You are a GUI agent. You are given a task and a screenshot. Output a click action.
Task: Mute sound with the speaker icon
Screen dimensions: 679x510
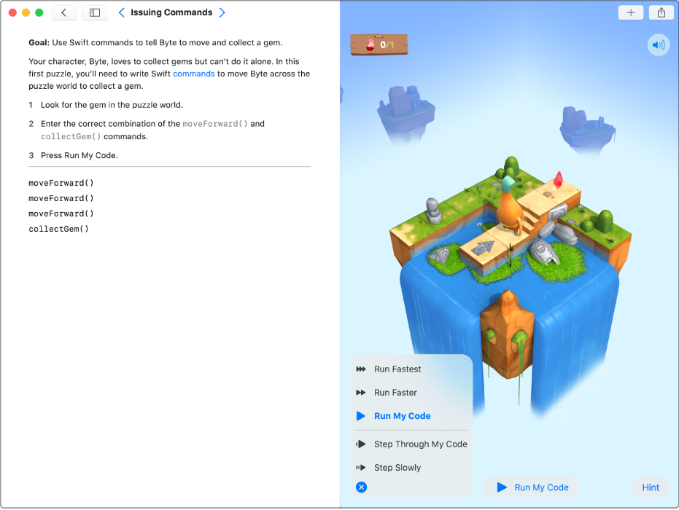(x=658, y=45)
